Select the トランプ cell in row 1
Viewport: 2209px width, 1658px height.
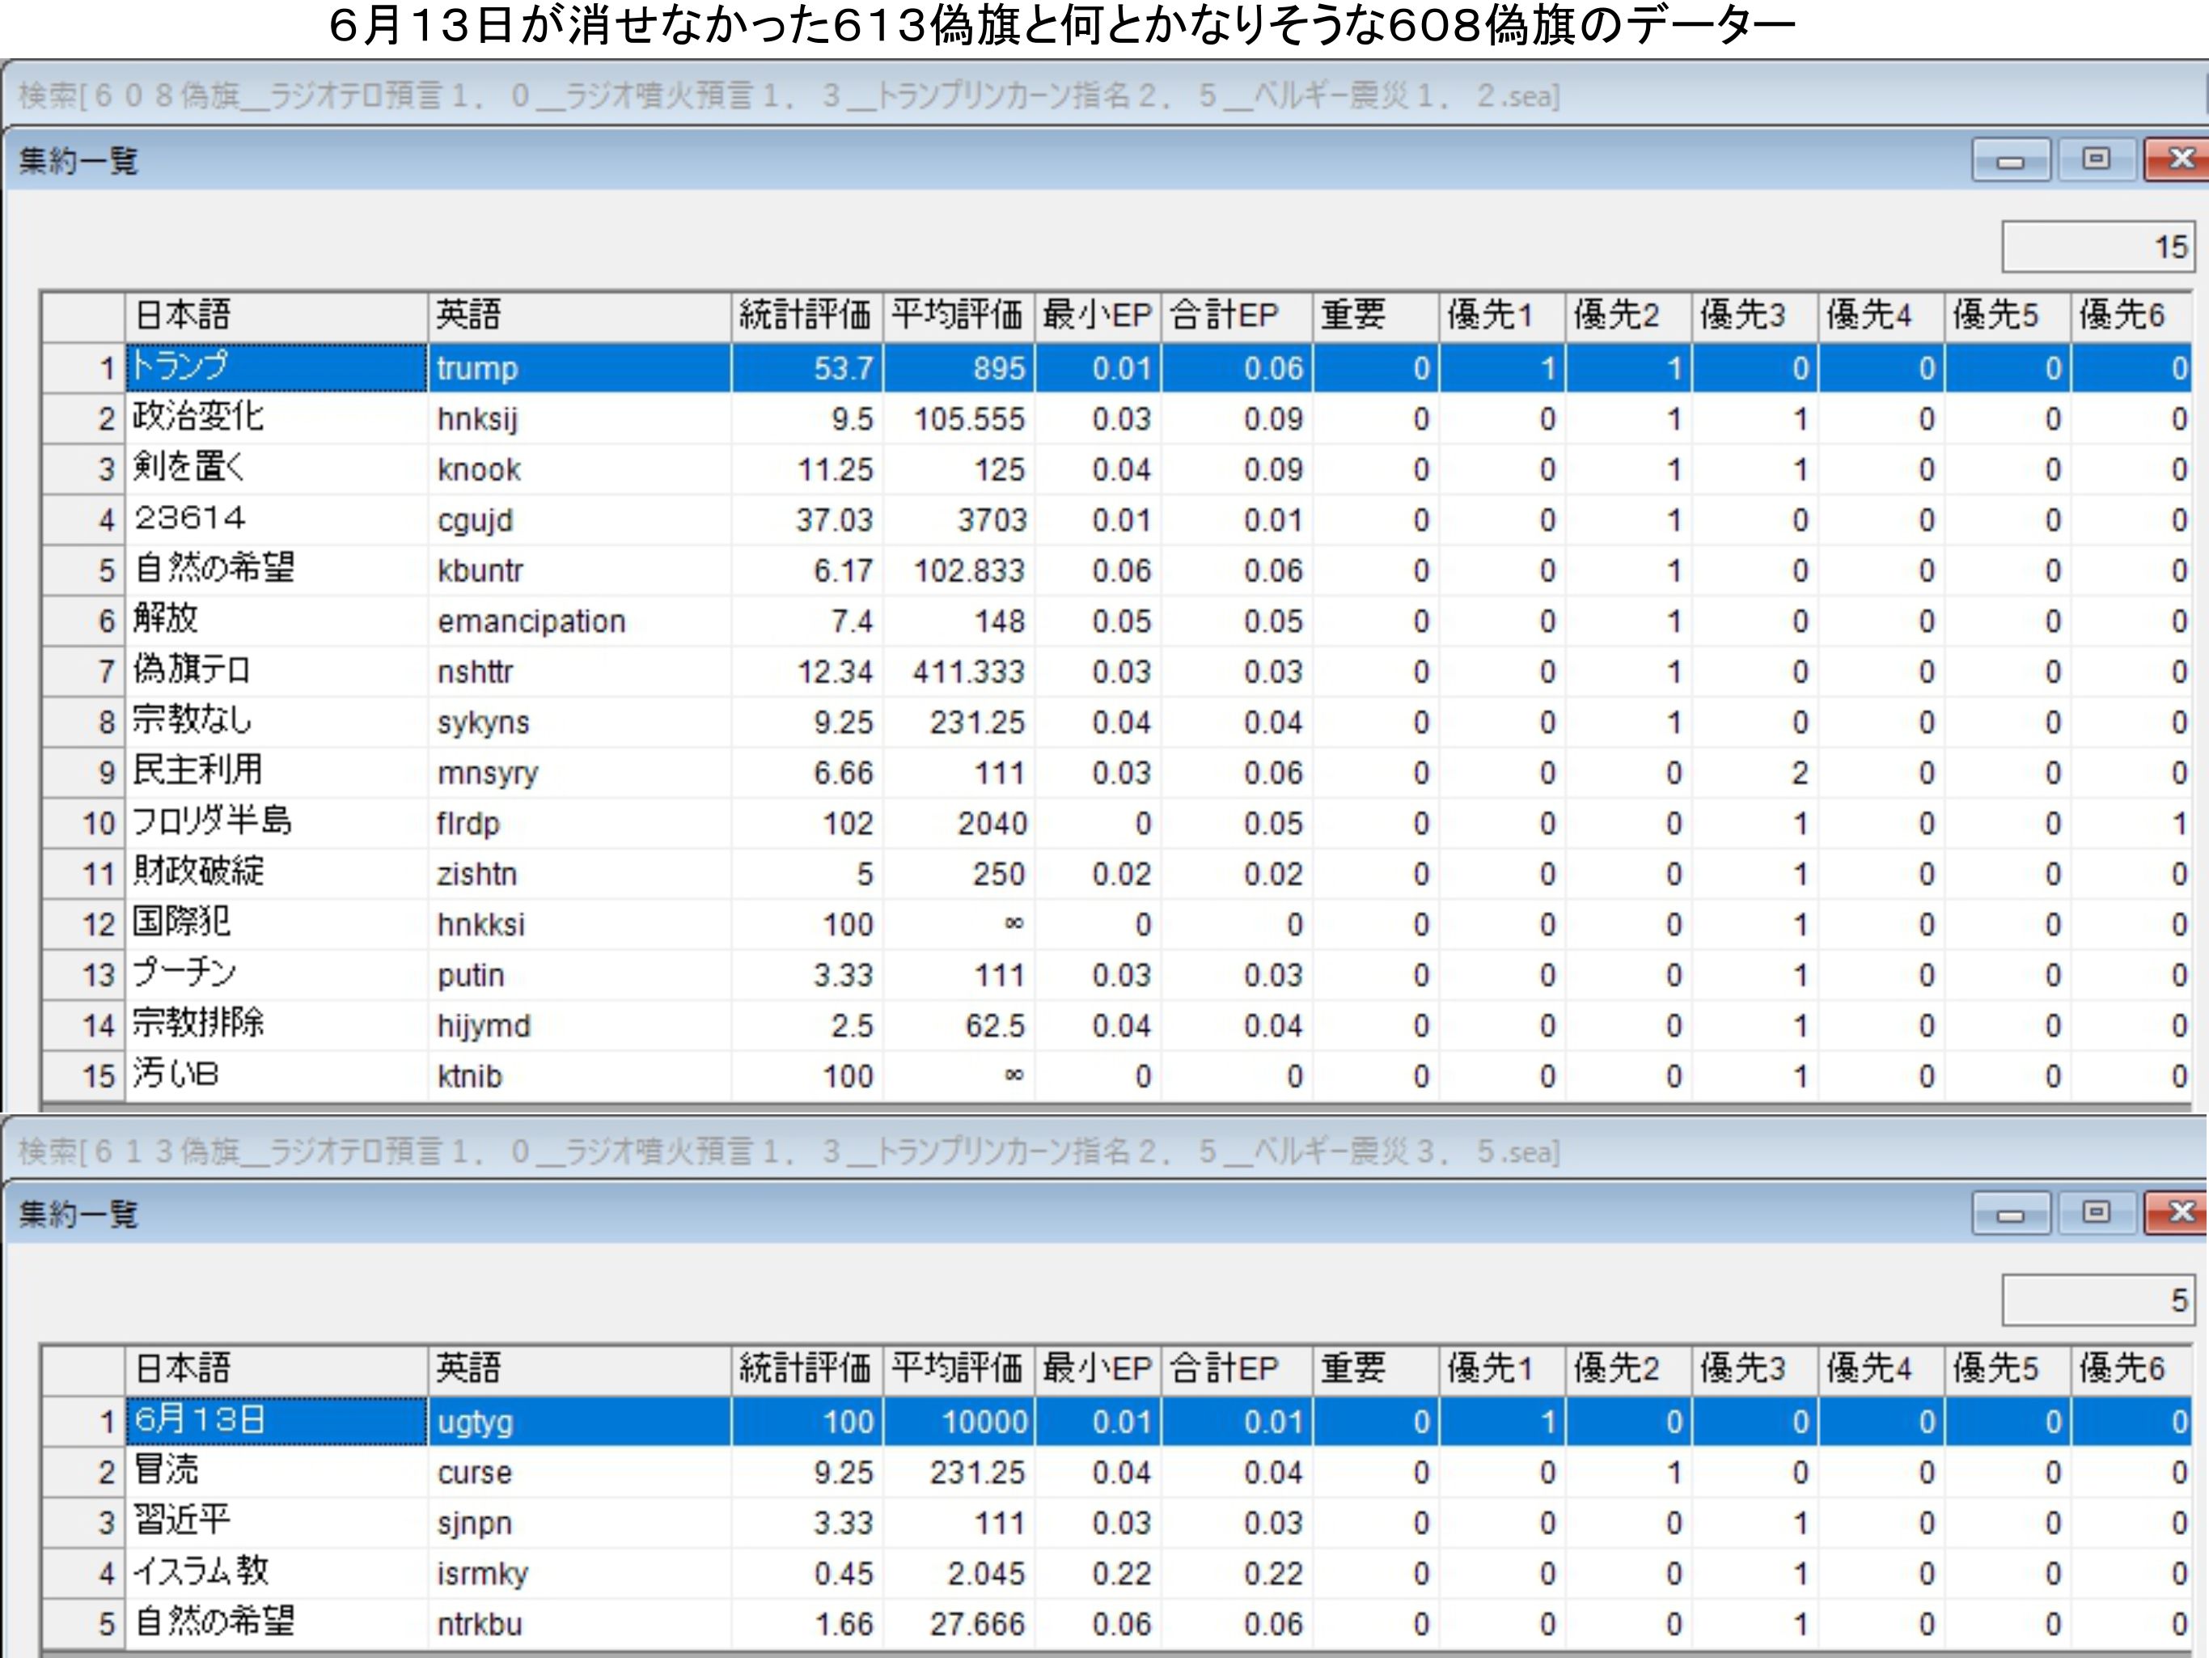(x=277, y=367)
